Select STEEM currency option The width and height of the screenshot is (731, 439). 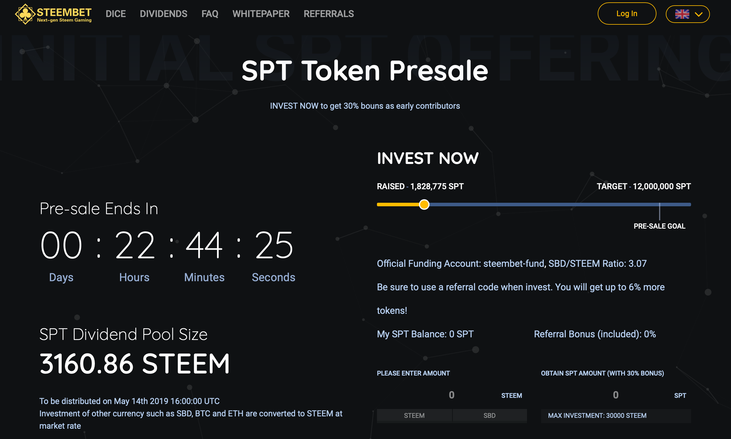414,415
